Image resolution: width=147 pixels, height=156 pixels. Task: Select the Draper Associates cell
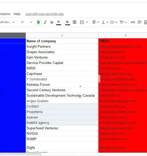[x=62, y=52]
